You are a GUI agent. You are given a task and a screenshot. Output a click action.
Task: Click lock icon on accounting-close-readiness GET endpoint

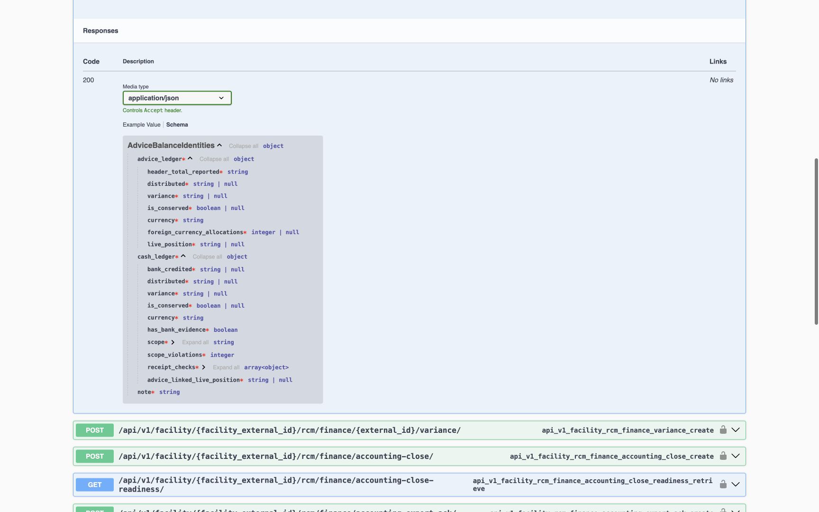pos(723,485)
